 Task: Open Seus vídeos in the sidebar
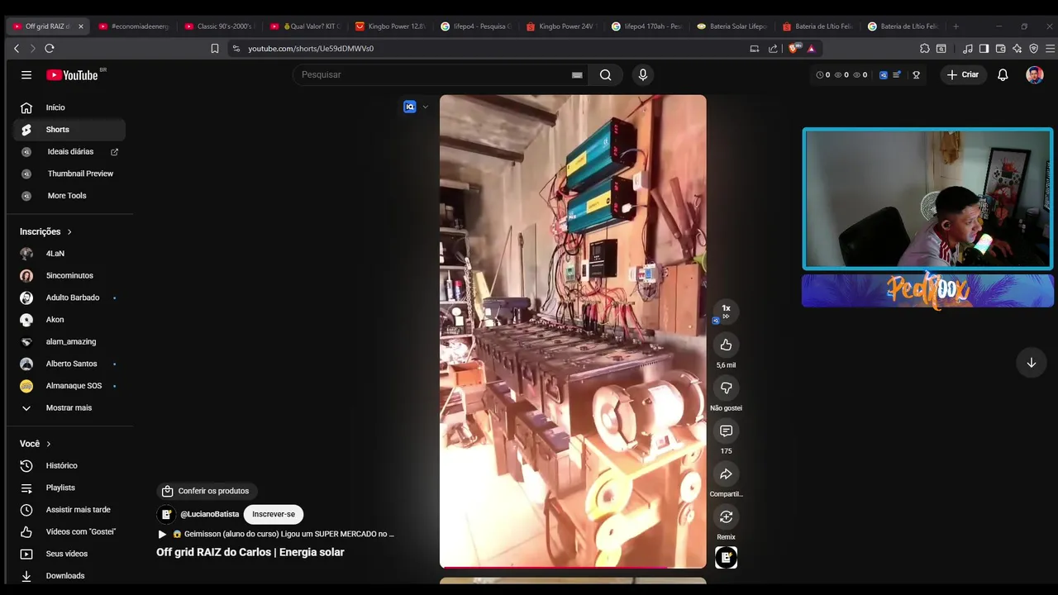click(x=69, y=554)
